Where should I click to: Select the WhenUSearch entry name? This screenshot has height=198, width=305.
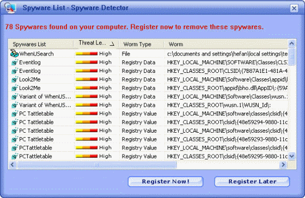click(x=36, y=54)
